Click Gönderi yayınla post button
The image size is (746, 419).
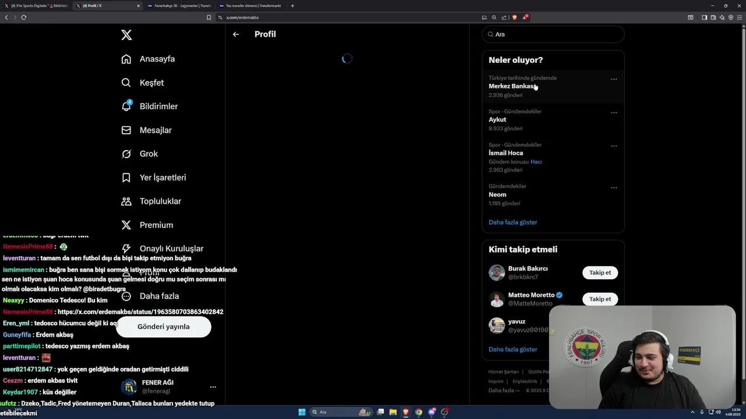pyautogui.click(x=163, y=326)
